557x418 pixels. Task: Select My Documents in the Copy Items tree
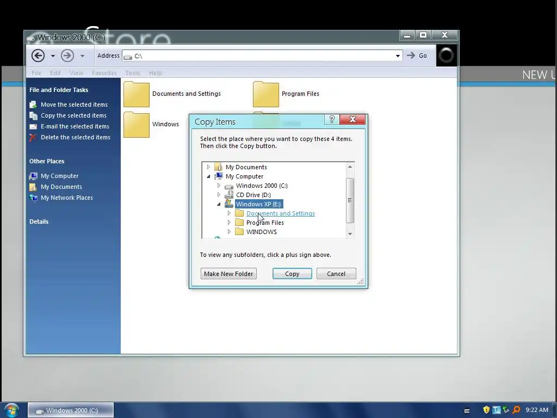click(246, 167)
